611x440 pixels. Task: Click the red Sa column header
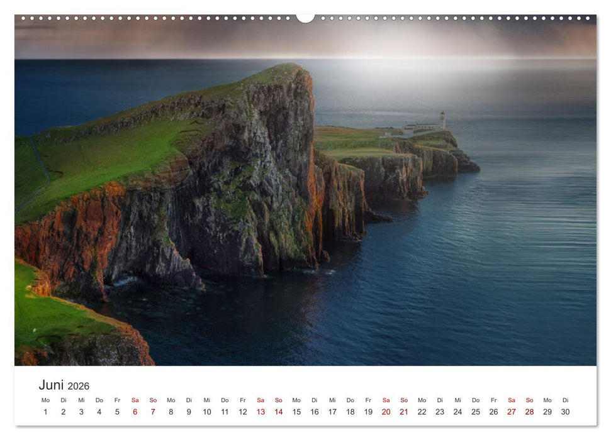135,399
